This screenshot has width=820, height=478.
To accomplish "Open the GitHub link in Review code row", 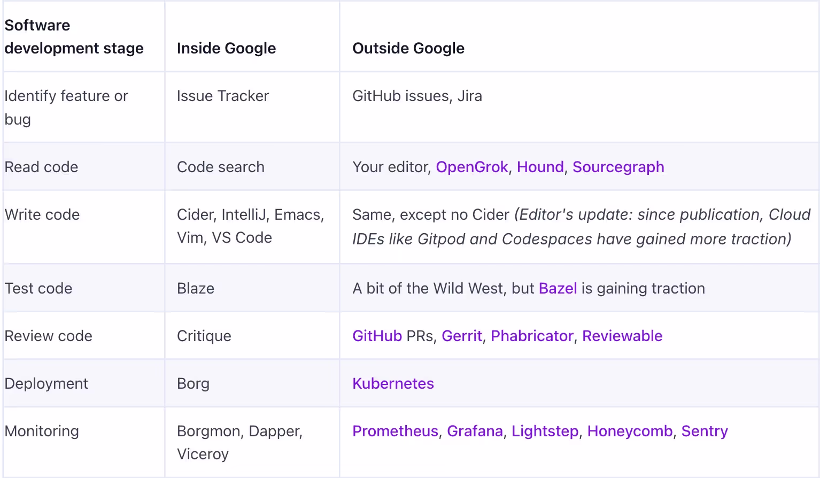I will coord(377,336).
